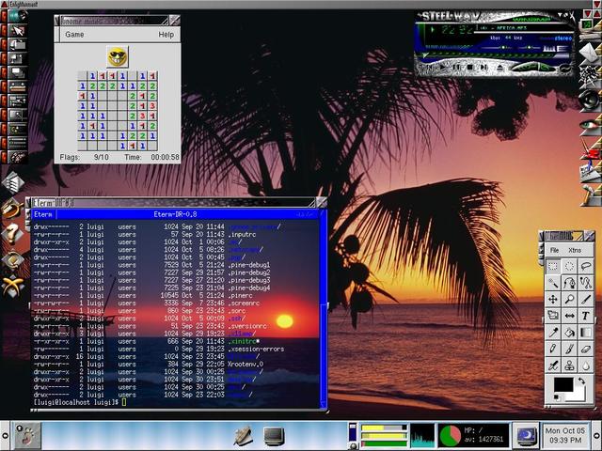Select GIMP magnify zoom tool
This screenshot has width=602, height=451.
point(569,299)
